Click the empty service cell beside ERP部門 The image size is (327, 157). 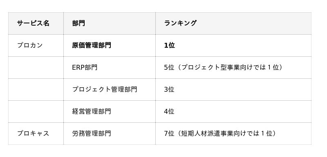36,67
